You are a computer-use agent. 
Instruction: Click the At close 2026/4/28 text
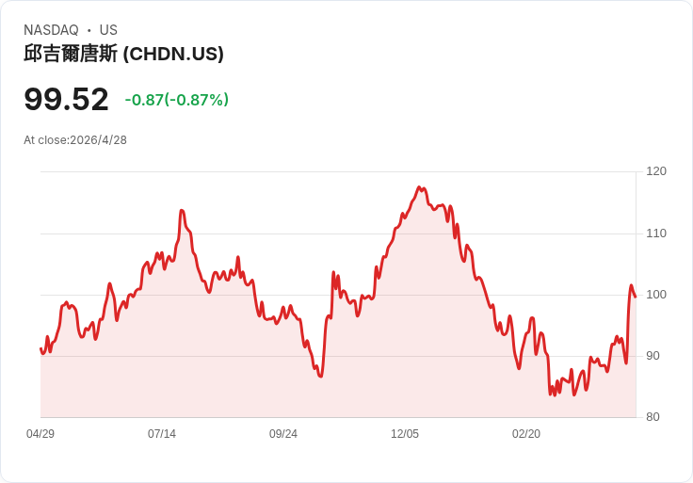75,140
